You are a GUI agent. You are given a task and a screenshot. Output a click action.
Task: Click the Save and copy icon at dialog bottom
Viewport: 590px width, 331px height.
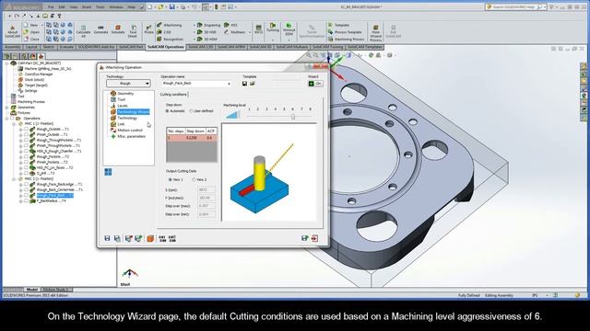pyautogui.click(x=117, y=238)
